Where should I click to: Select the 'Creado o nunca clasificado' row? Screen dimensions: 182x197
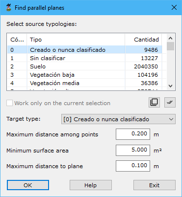pyautogui.click(x=85, y=50)
